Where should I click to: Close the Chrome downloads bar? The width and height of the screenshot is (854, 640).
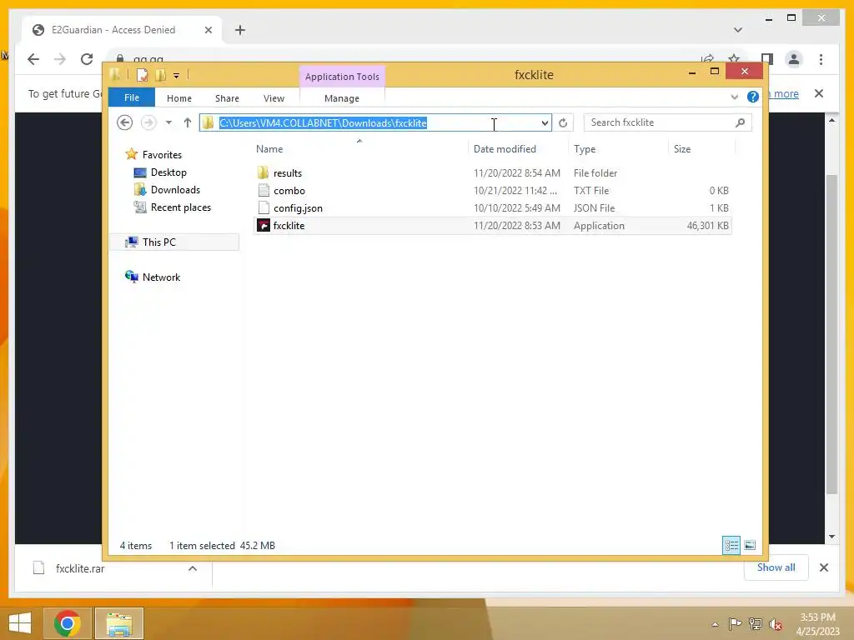824,567
